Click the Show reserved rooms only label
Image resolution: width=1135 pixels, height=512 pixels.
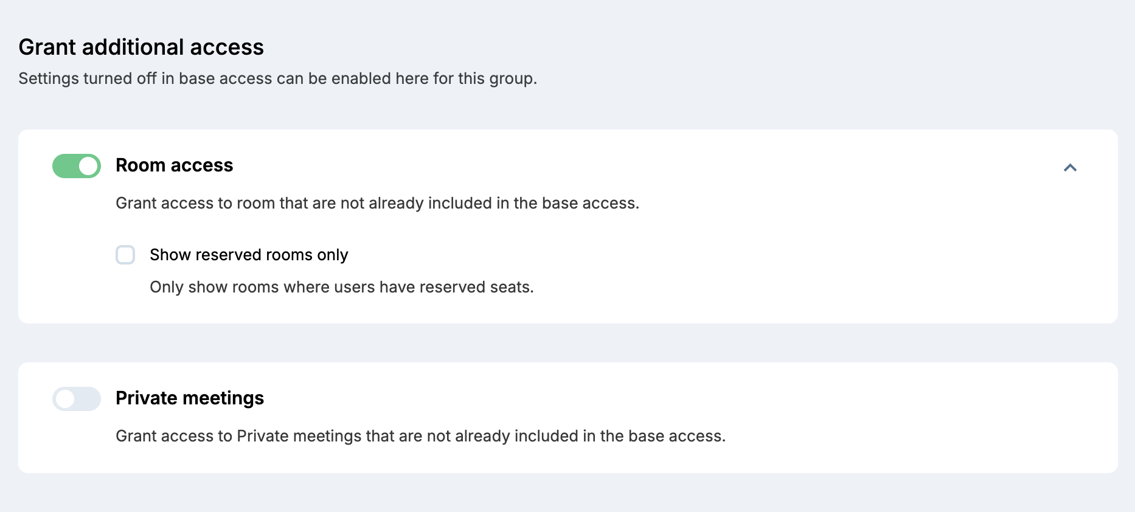pos(249,255)
